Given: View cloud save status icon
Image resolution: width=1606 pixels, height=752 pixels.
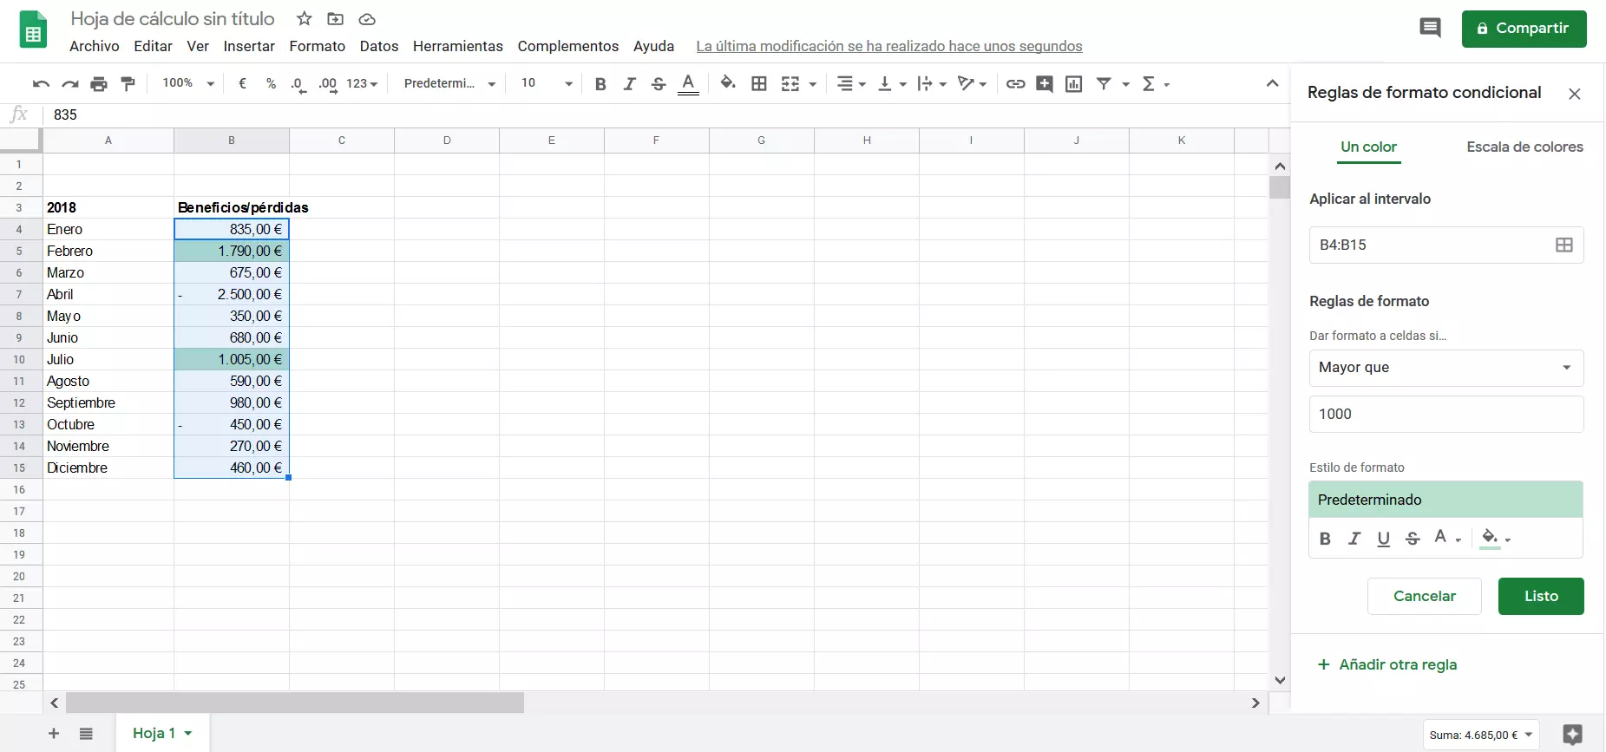Looking at the screenshot, I should [367, 19].
